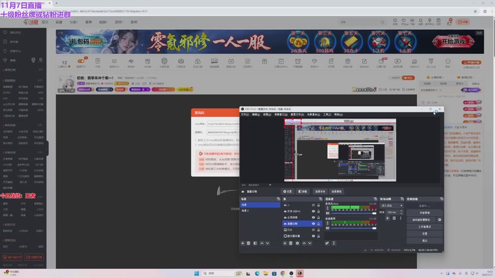
Task: Float the Scenes dock with pop-out icon
Action: pyautogui.click(x=278, y=199)
